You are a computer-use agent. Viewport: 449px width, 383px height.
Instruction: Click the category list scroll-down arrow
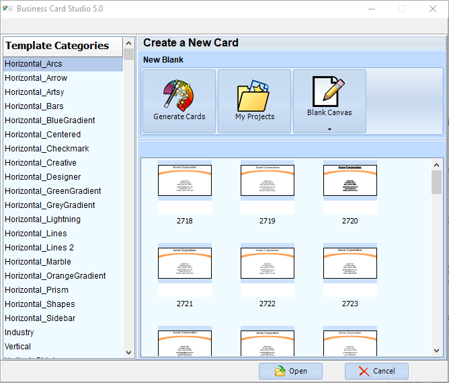tap(129, 352)
